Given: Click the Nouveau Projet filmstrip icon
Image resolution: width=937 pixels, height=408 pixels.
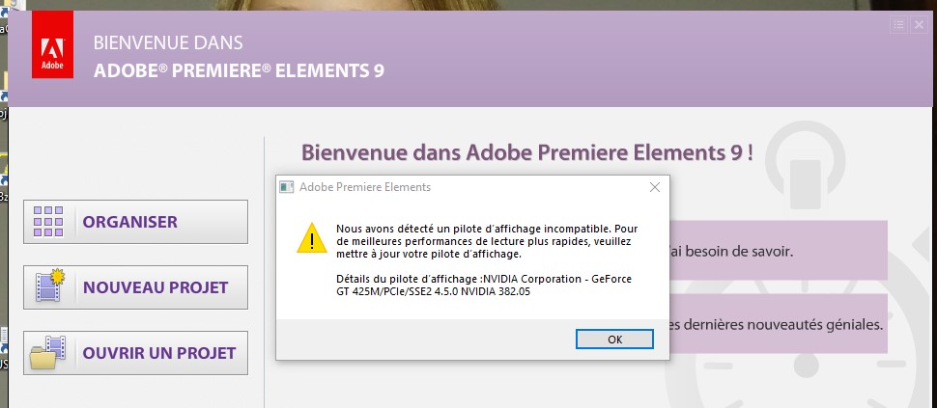Looking at the screenshot, I should (48, 286).
